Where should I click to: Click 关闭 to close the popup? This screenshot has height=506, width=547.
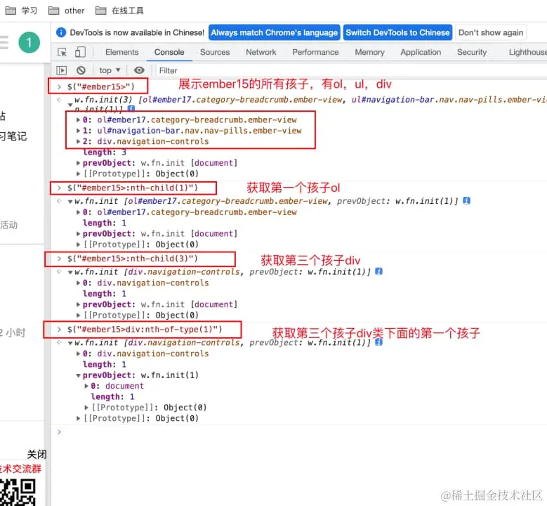[37, 454]
